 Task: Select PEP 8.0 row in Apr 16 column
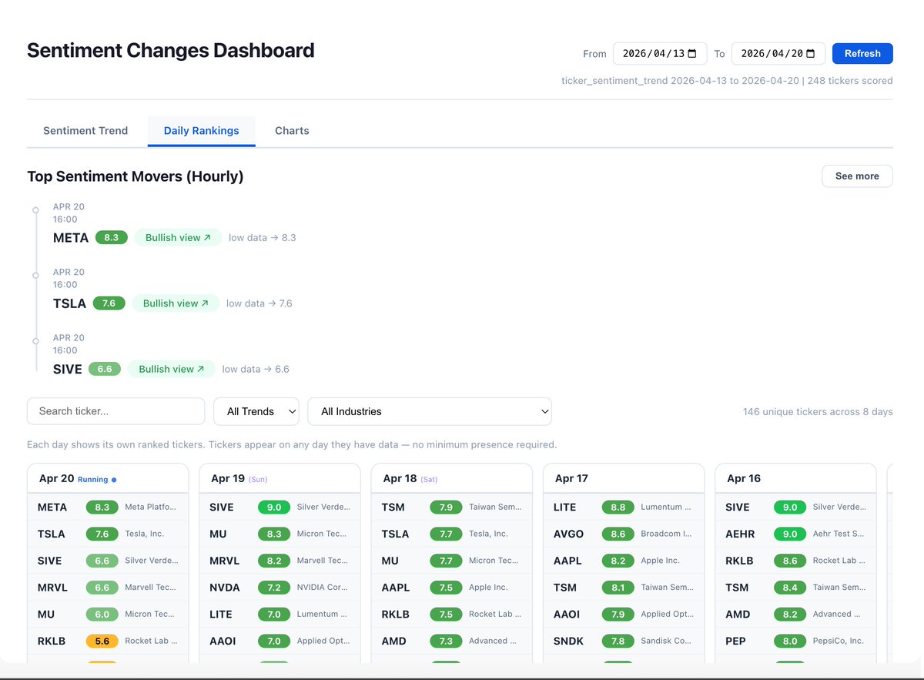[795, 641]
